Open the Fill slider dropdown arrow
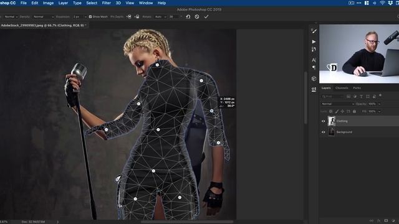Screen dimensions: 399x224 click(380, 111)
